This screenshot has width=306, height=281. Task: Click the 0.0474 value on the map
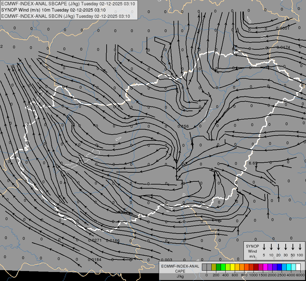(x=283, y=47)
